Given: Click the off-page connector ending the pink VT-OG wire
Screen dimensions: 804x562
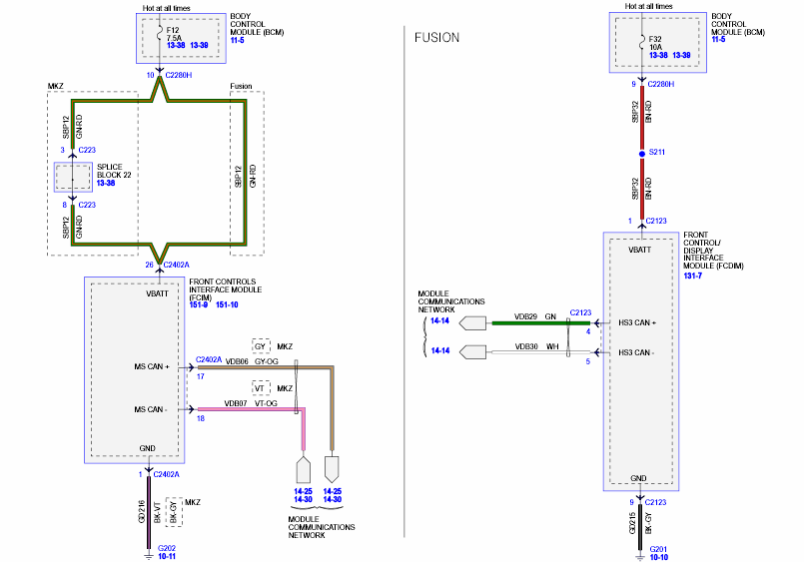Looking at the screenshot, I should [x=303, y=469].
